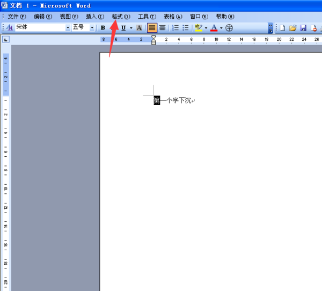Click the first line indent marker

click(153, 38)
